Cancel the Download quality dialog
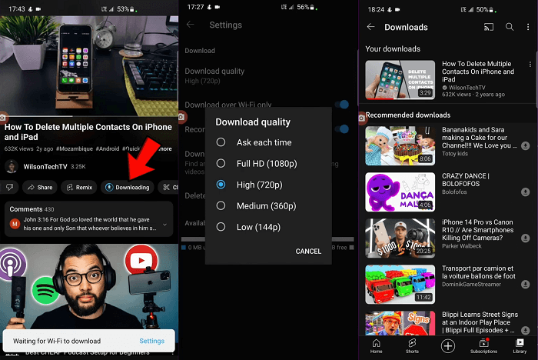This screenshot has height=360, width=538. click(308, 251)
